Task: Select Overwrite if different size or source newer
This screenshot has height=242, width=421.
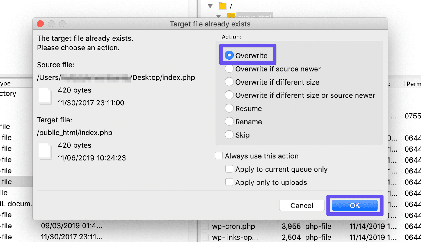Action: (x=229, y=95)
